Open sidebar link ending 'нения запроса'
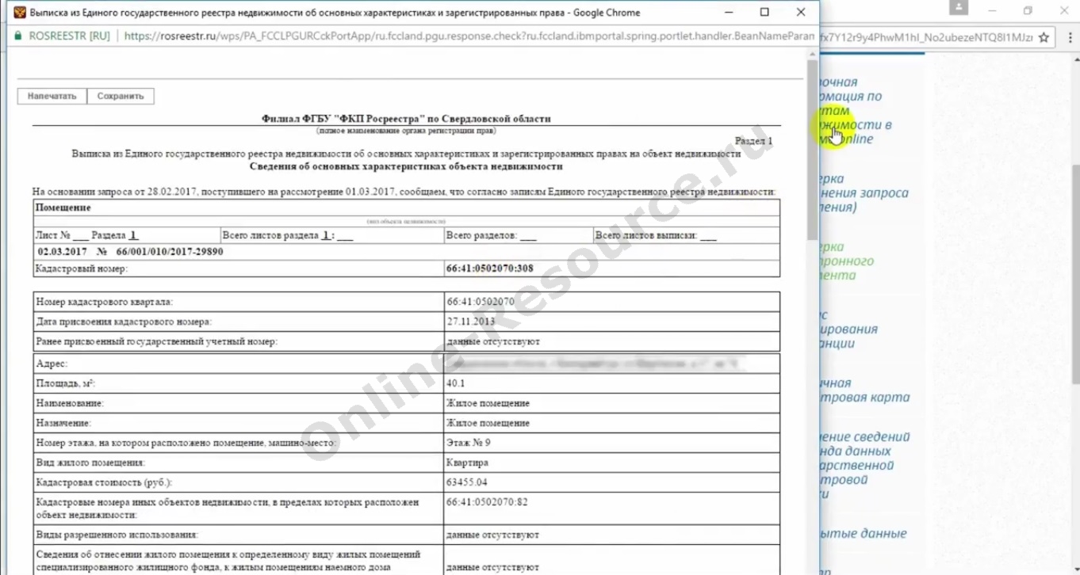This screenshot has height=575, width=1080. coord(863,193)
